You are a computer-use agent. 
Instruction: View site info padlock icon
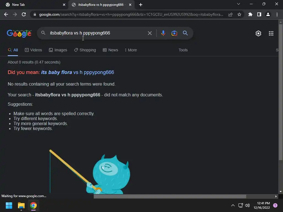[35, 14]
